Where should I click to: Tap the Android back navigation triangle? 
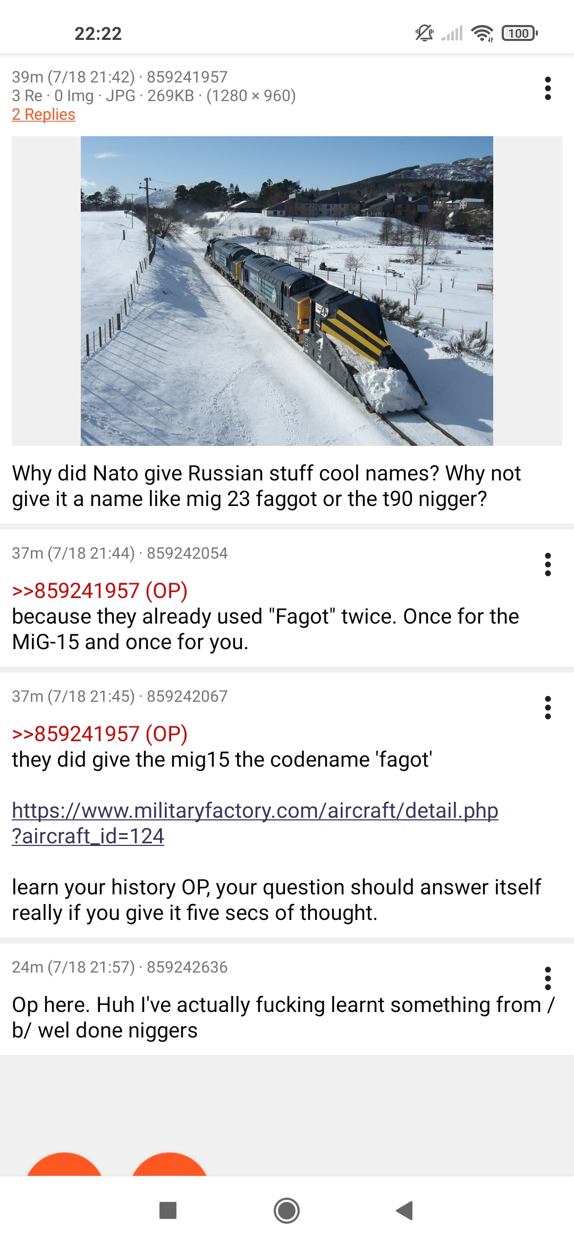(405, 1210)
